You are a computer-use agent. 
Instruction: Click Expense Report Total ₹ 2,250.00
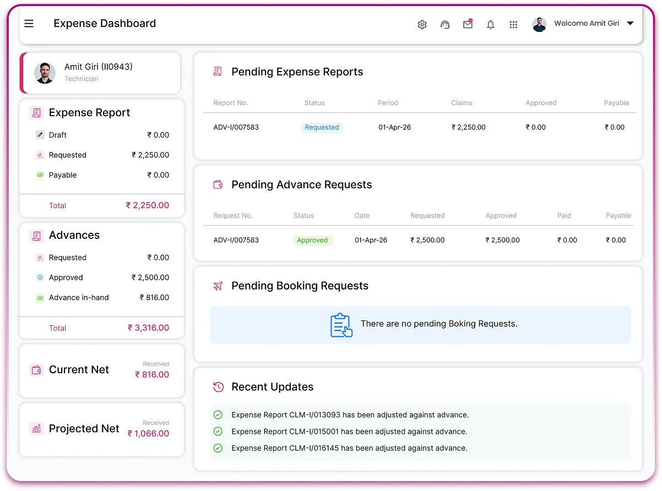pos(148,205)
